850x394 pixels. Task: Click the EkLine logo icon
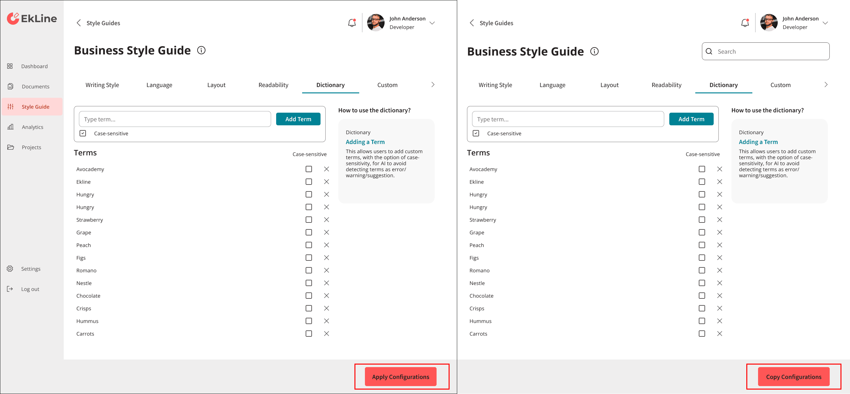pos(13,18)
